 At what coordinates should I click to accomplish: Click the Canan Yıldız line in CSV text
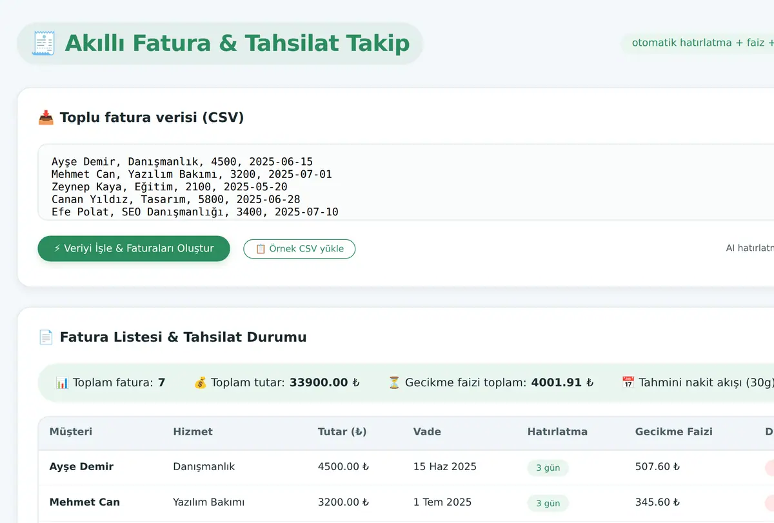coord(176,199)
